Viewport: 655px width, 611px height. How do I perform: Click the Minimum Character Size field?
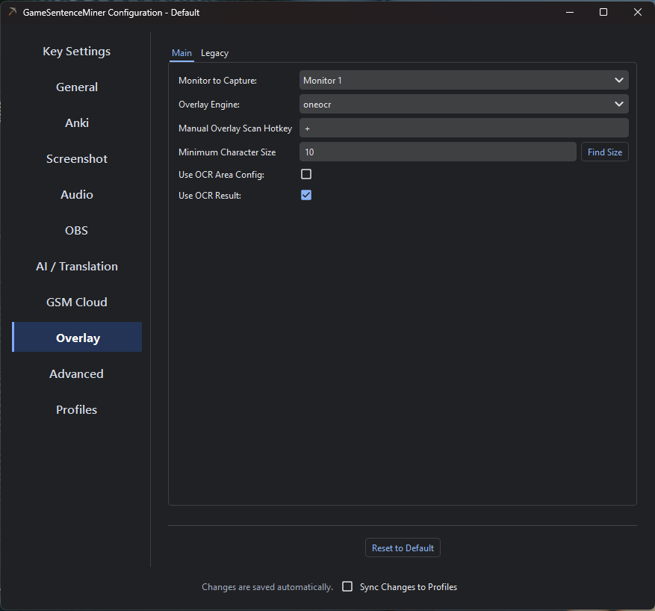click(438, 152)
